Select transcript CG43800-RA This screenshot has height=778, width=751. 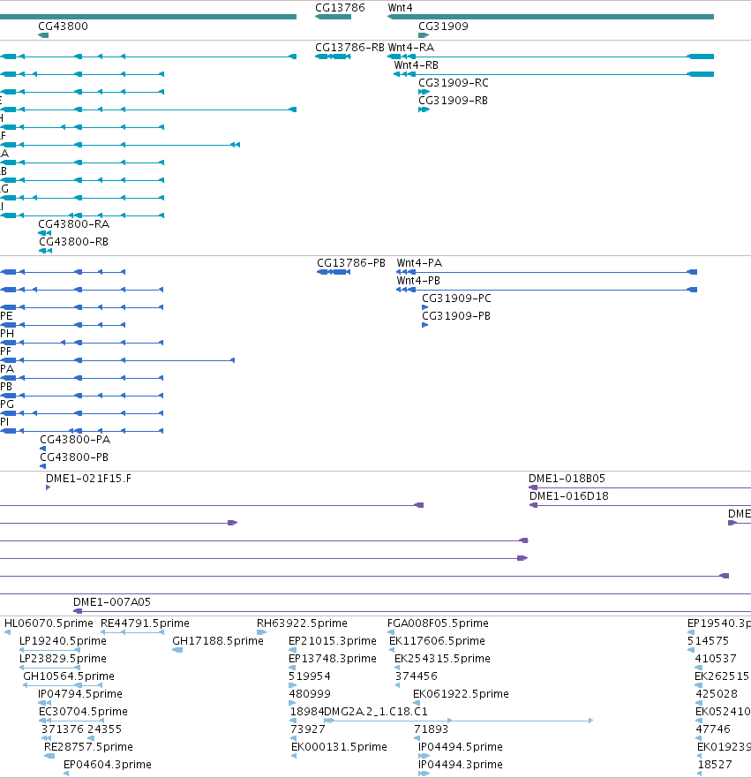pos(74,224)
